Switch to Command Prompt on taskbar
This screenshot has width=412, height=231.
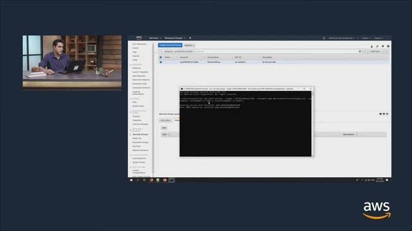pyautogui.click(x=172, y=180)
